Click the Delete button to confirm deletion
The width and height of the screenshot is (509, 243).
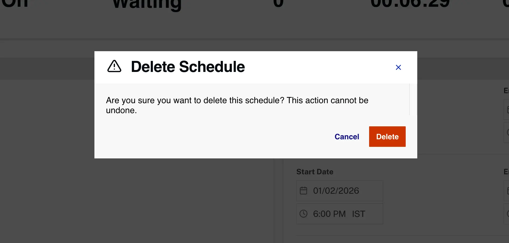click(387, 137)
